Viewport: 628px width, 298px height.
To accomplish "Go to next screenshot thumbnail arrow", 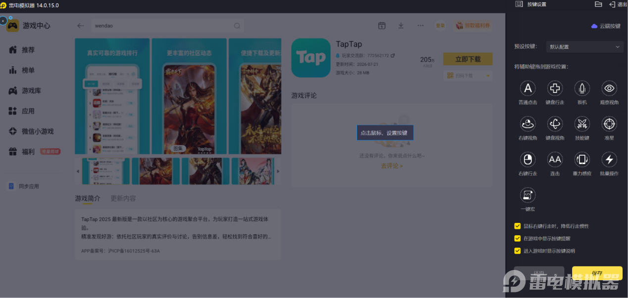I will click(x=278, y=171).
